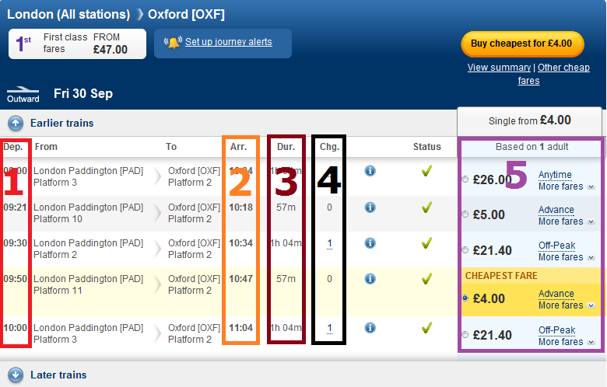Select the 09:30 £21.40 Off-Peak radio button
607x387 pixels.
[465, 250]
